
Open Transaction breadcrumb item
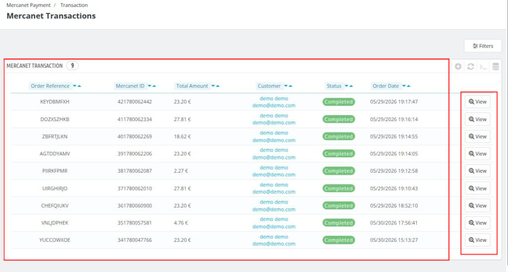(x=74, y=5)
